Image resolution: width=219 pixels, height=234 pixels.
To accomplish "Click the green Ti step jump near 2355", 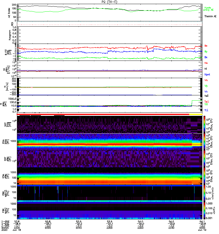I will [x=192, y=103].
